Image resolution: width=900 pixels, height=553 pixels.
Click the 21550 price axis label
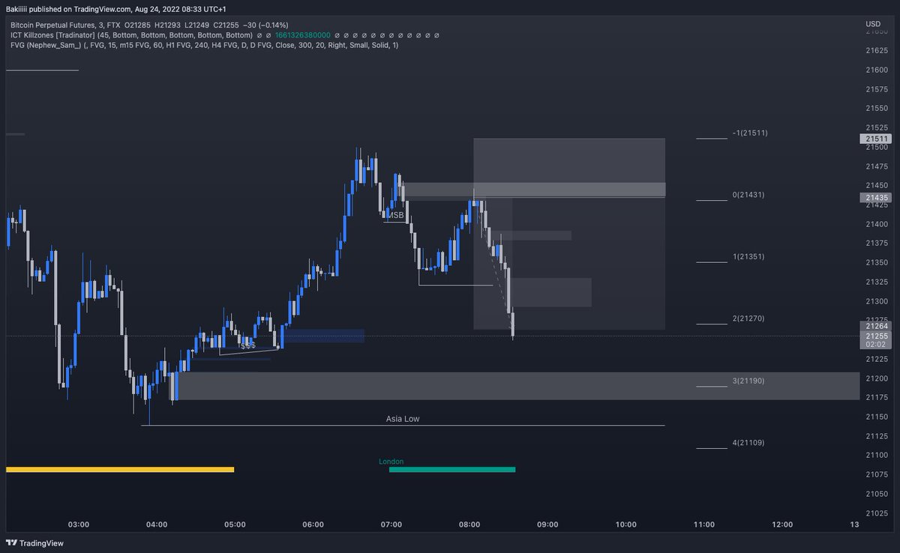click(x=877, y=109)
